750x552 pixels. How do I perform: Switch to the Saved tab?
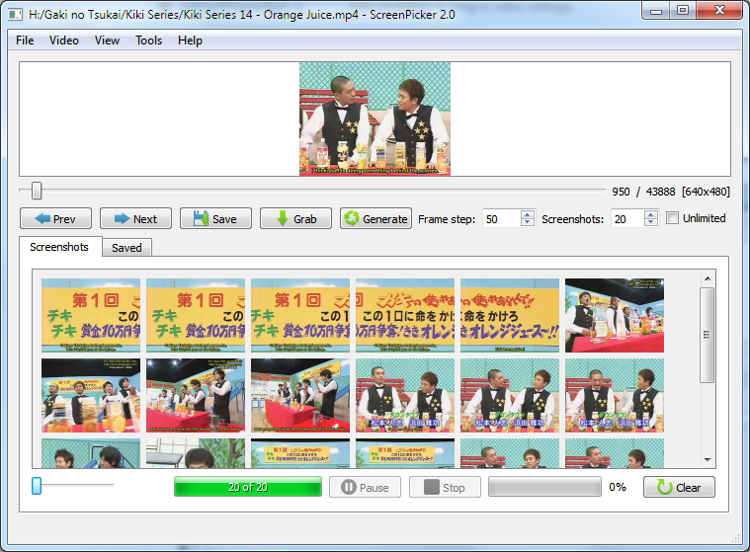pos(126,248)
